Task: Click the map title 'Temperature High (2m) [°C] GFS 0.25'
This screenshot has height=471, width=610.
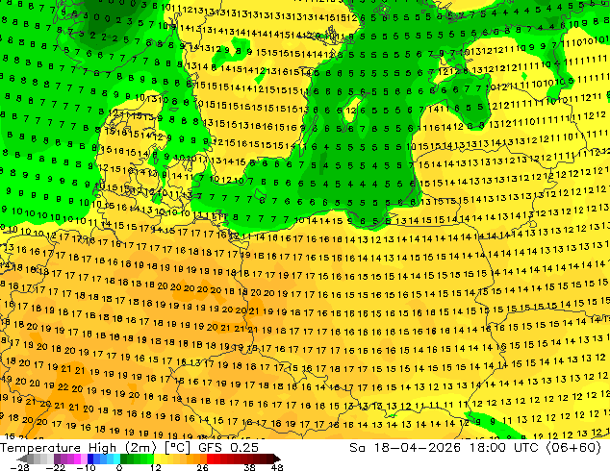Action: point(129,448)
